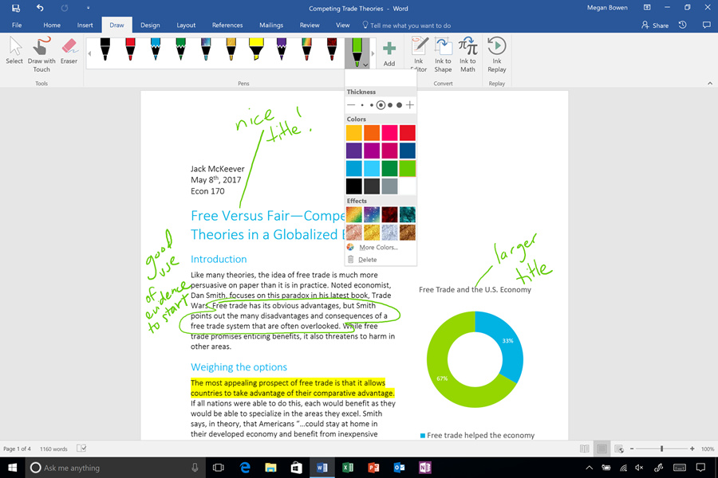This screenshot has width=718, height=478.
Task: Choose the largest thickness dot
Action: pos(400,104)
